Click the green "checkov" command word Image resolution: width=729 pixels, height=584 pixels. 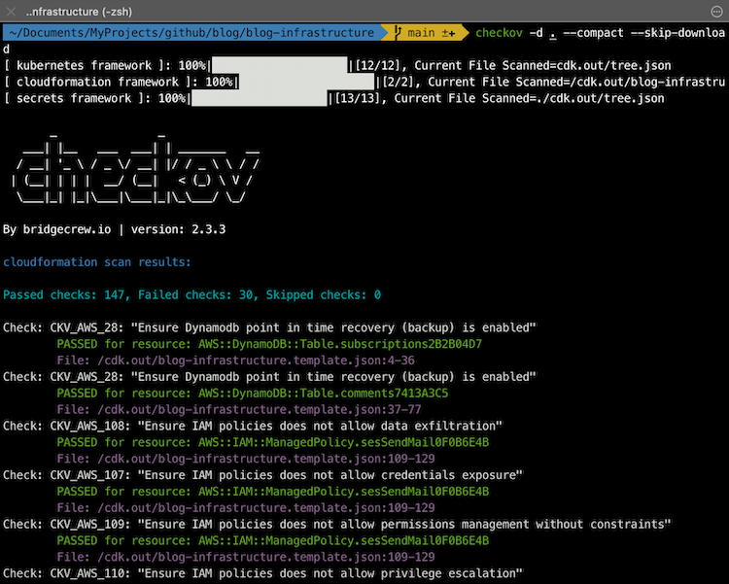click(x=499, y=32)
